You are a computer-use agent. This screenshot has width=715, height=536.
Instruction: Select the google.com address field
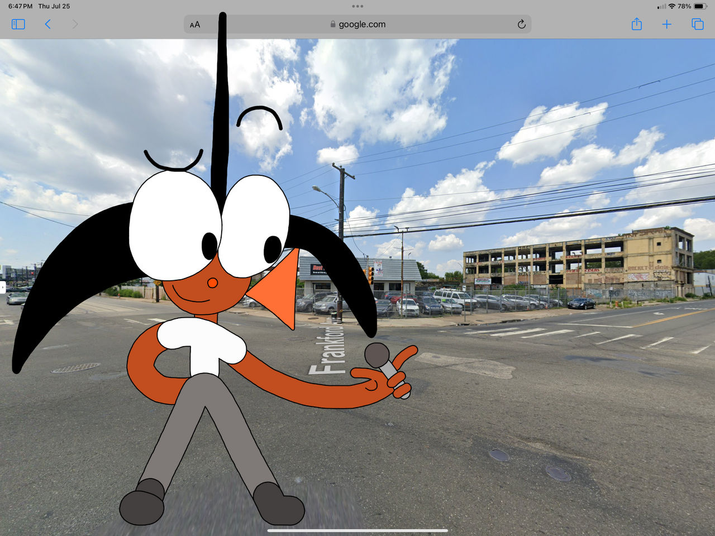coord(357,24)
